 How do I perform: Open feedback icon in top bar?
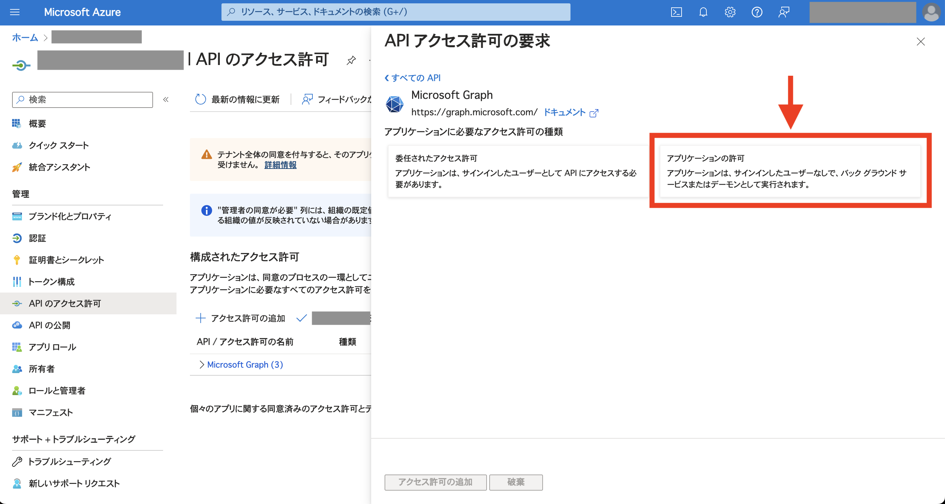click(784, 12)
